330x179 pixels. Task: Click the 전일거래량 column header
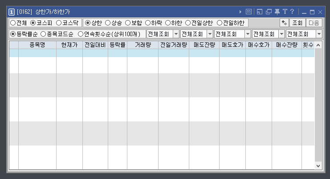pos(174,45)
